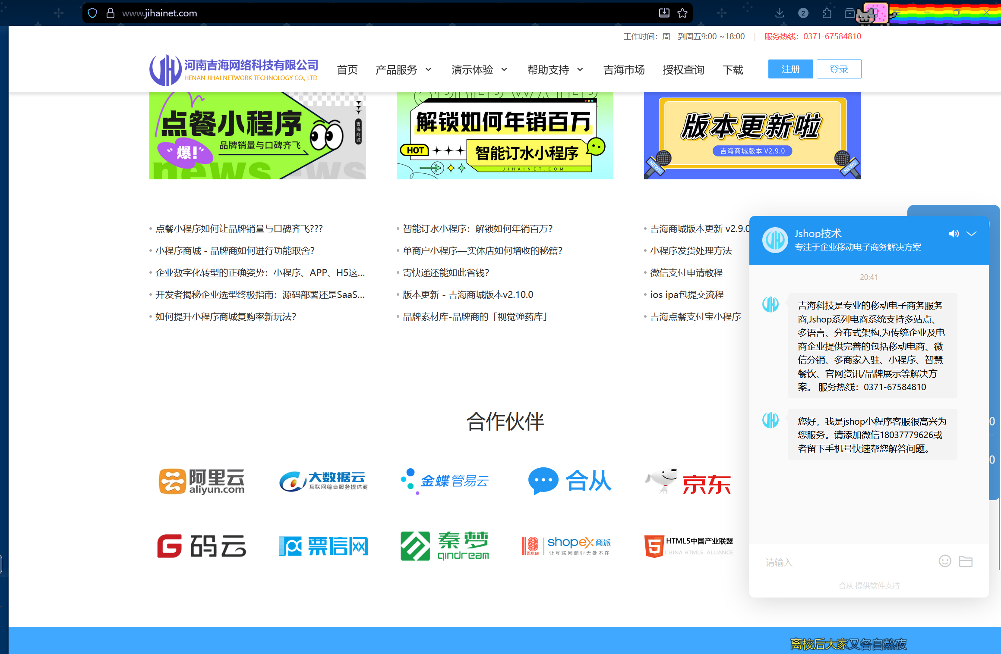Open the emoji picker in the chat window
Viewport: 1001px width, 654px height.
click(945, 561)
